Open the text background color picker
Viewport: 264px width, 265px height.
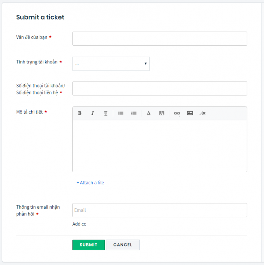point(161,113)
